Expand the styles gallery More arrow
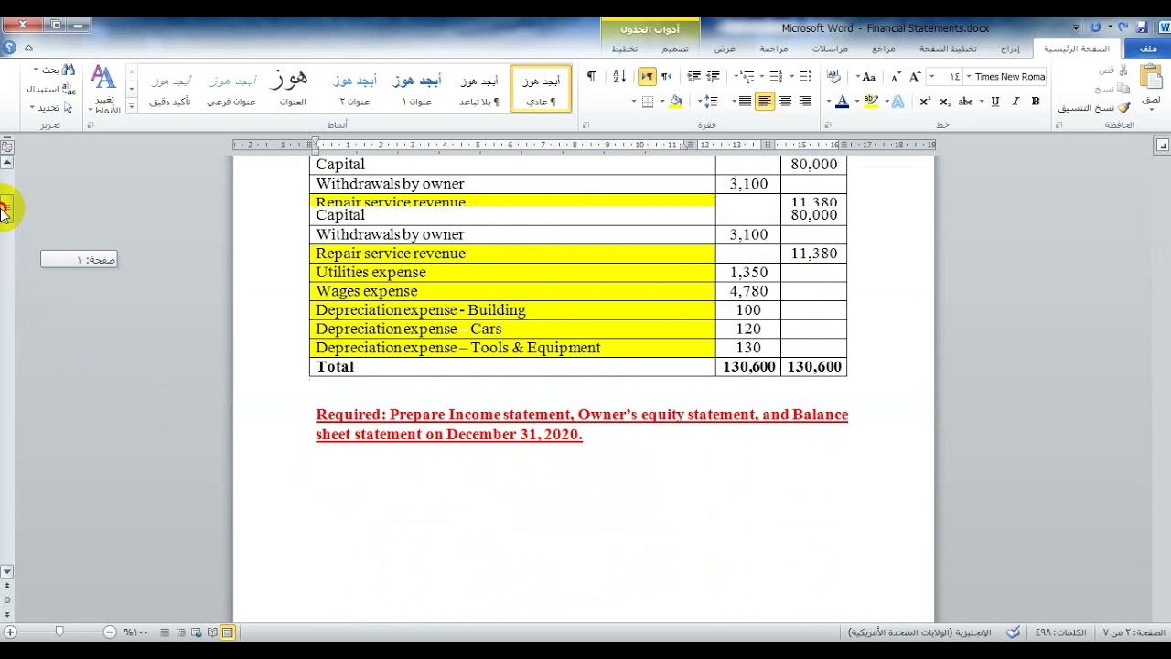Viewport: 1171px width, 659px height. [x=131, y=106]
